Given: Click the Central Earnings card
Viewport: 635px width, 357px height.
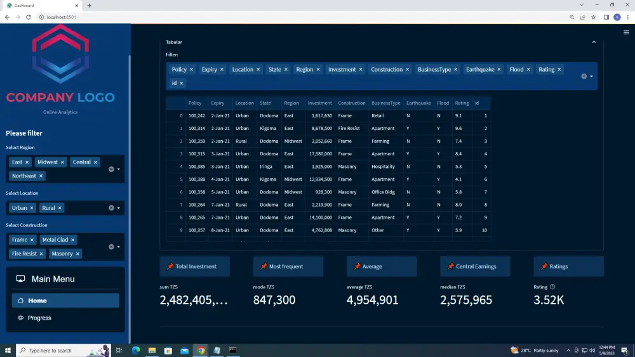Looking at the screenshot, I should tap(475, 266).
